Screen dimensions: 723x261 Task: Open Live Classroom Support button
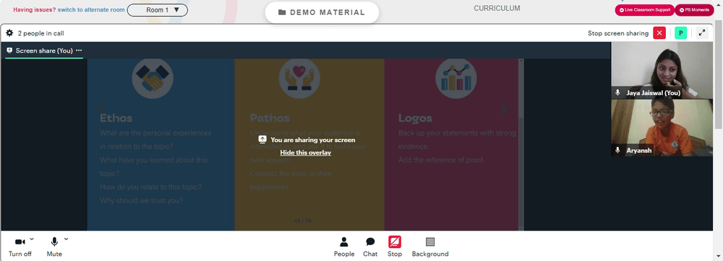(645, 9)
